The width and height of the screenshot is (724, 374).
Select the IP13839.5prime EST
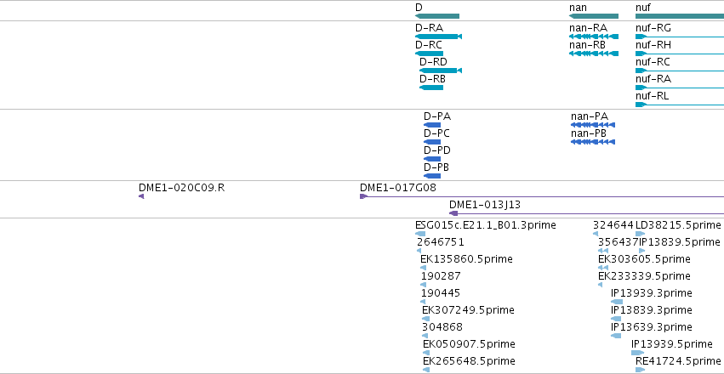tap(641, 251)
